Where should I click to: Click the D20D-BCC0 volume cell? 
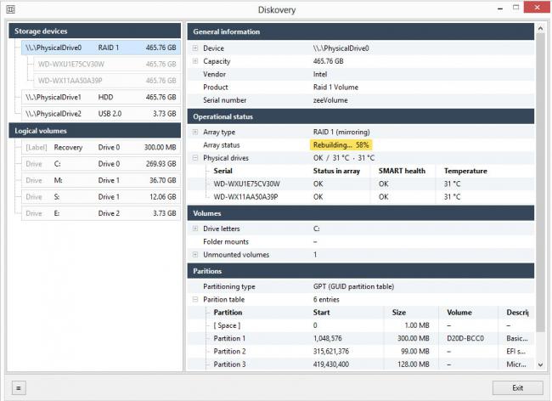(465, 338)
